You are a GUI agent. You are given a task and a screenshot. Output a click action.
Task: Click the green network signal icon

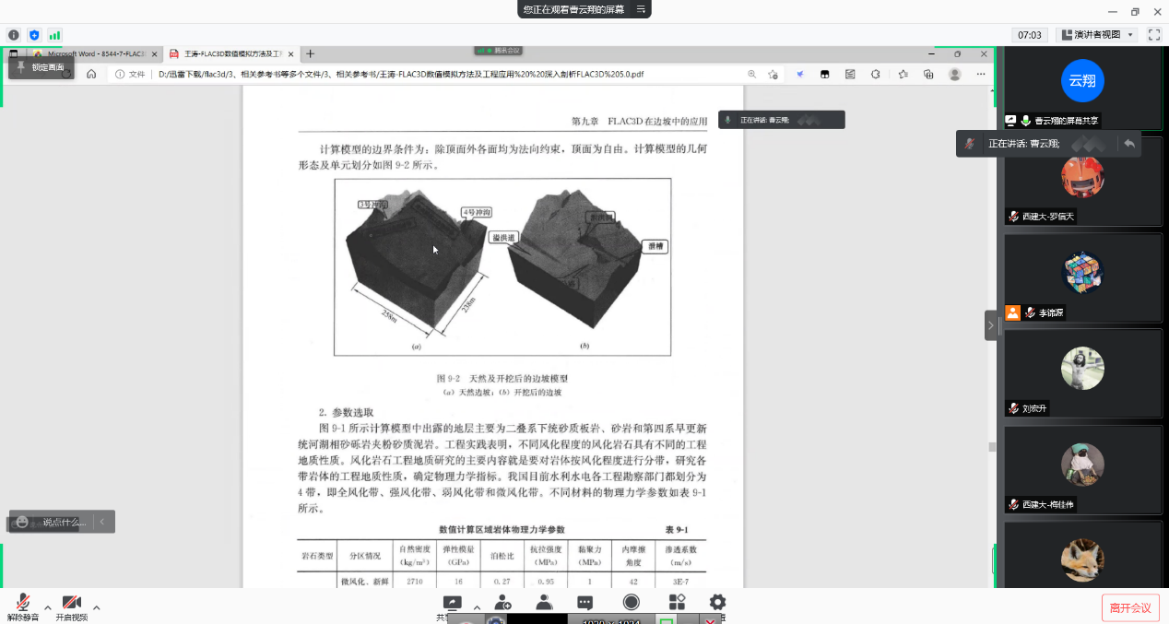pyautogui.click(x=54, y=35)
